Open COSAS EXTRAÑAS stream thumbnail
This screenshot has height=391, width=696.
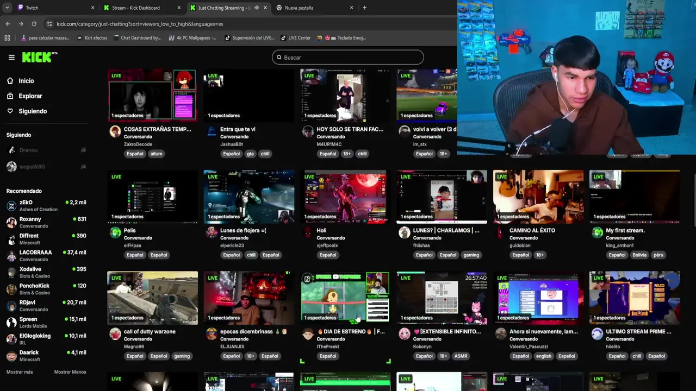(x=152, y=94)
